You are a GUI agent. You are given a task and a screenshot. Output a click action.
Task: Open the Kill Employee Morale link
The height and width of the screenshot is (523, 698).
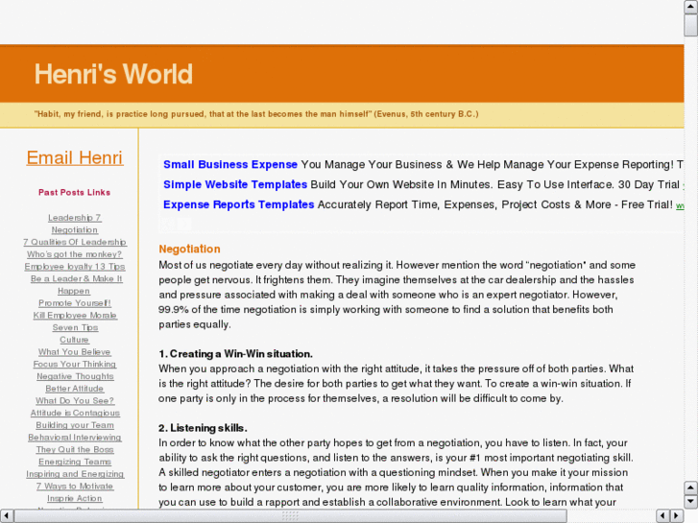click(x=75, y=315)
